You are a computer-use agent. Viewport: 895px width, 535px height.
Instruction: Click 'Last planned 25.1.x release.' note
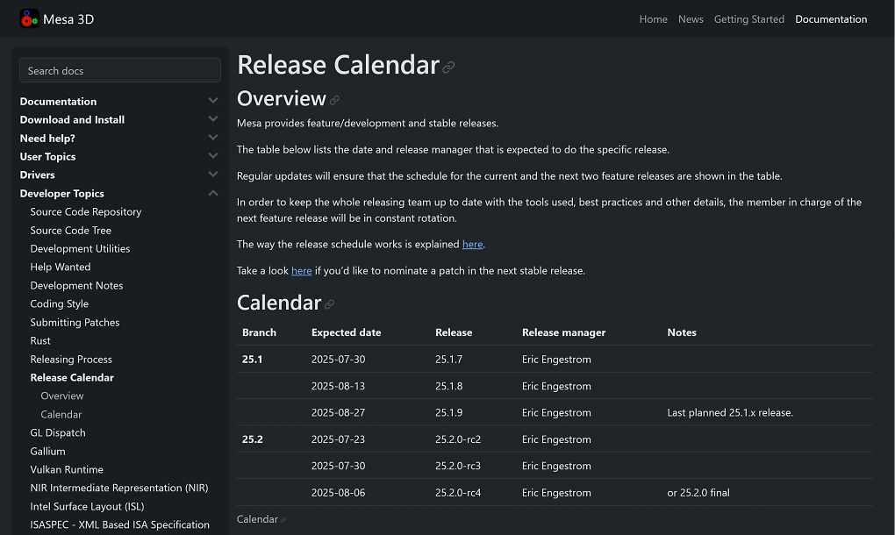730,412
